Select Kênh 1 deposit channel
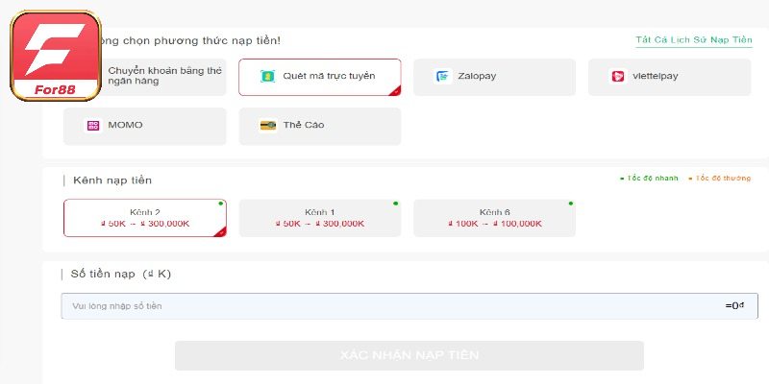This screenshot has width=769, height=384. [x=320, y=218]
